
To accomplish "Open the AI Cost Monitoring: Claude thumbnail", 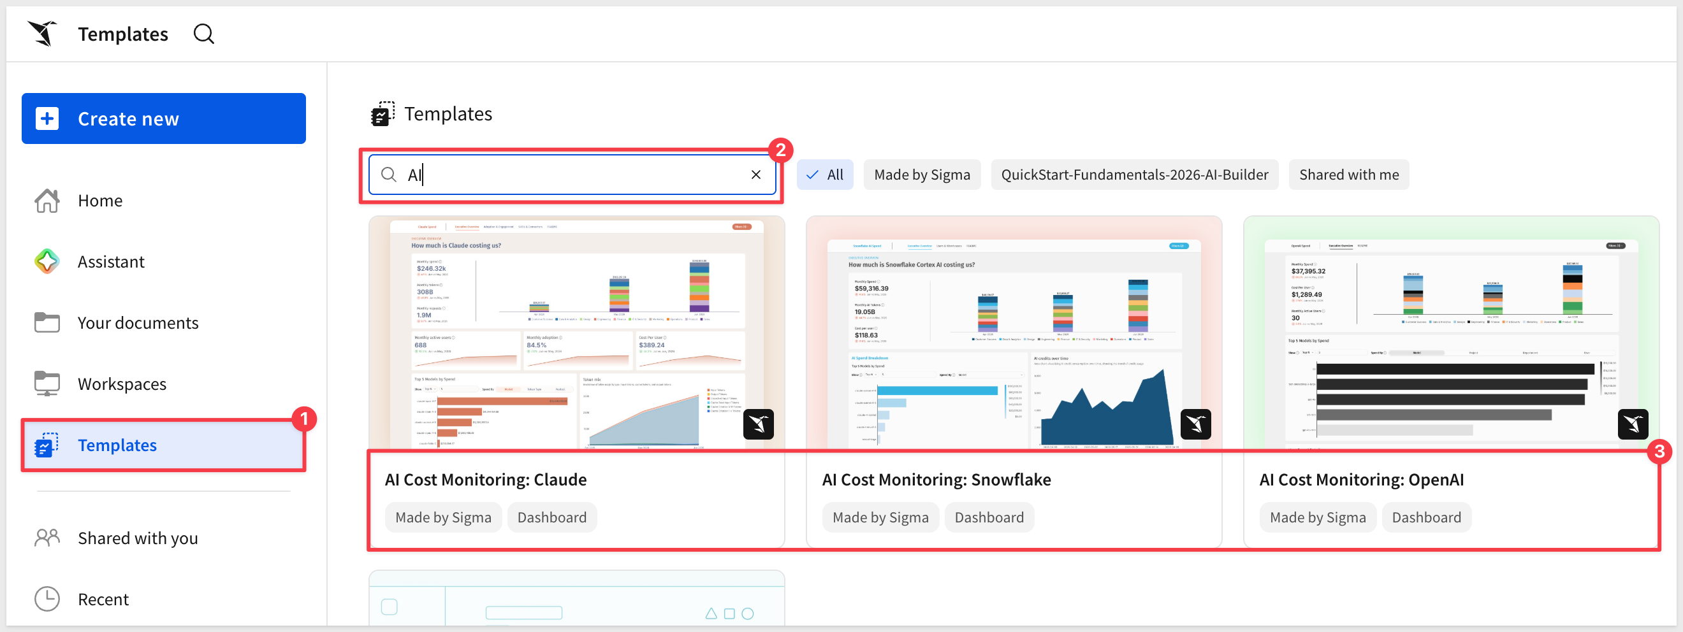I will pyautogui.click(x=577, y=333).
